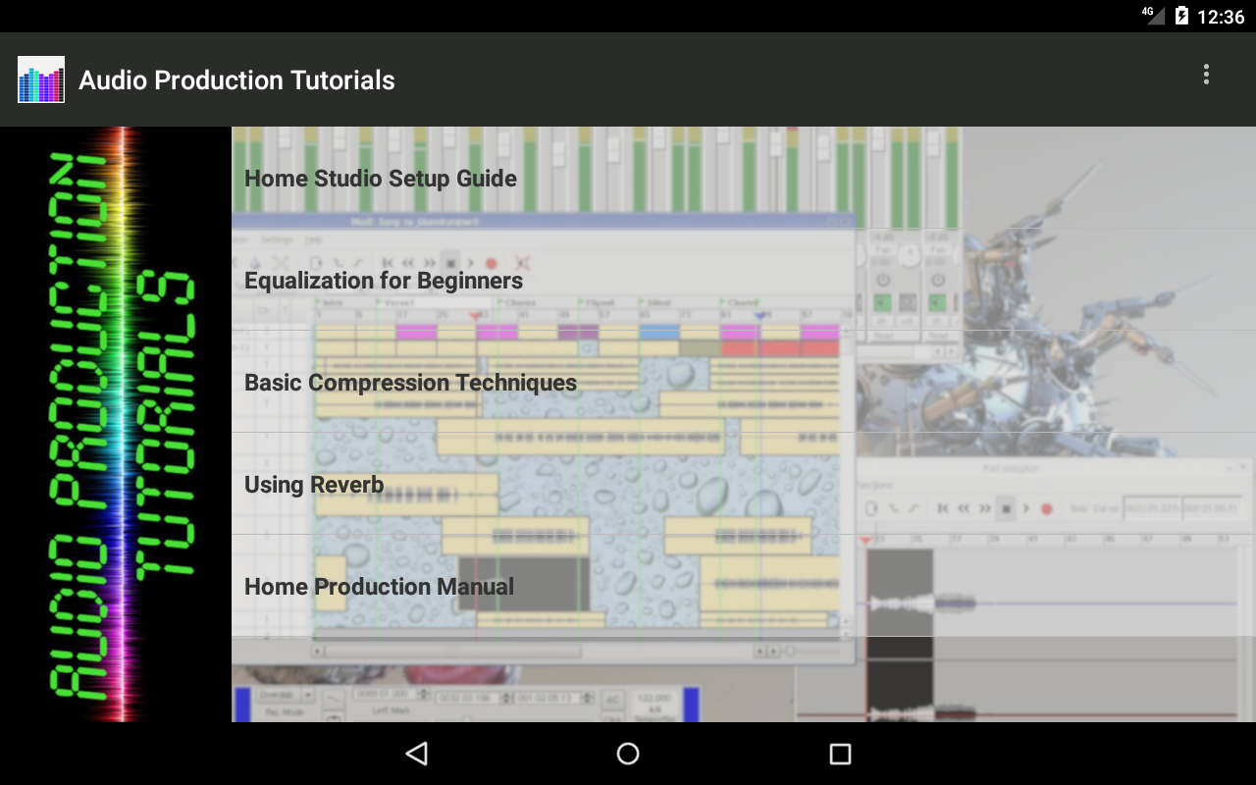Viewport: 1256px width, 785px height.
Task: Select Basic Compression Techniques
Action: click(744, 382)
